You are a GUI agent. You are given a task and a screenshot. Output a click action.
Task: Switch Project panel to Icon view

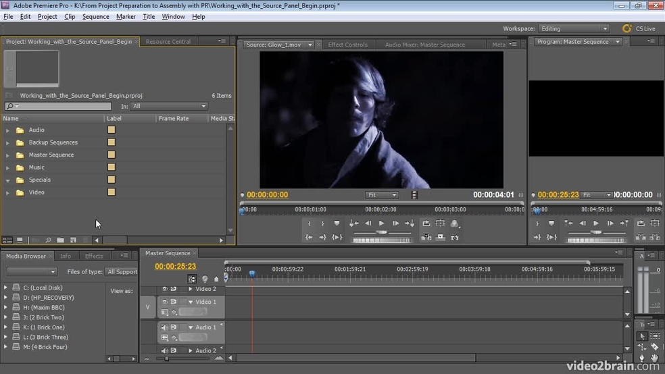point(20,240)
